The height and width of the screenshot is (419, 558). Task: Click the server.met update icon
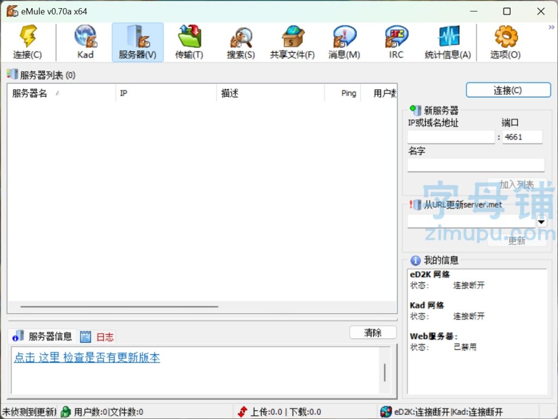(x=415, y=205)
